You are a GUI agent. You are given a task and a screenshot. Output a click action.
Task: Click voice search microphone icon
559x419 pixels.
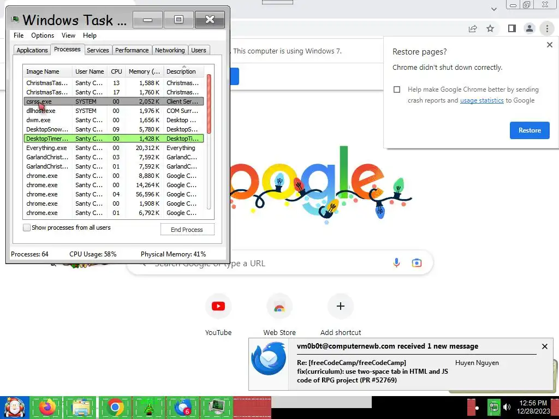[x=396, y=263]
